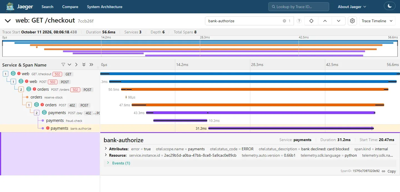Click the Lookup by Trace ID field
This screenshot has width=400, height=192.
point(299,7)
